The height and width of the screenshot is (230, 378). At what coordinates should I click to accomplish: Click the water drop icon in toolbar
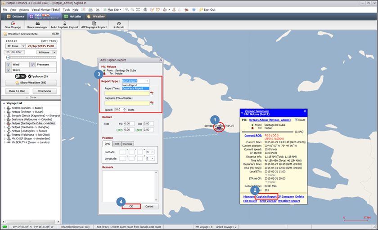pos(180,9)
